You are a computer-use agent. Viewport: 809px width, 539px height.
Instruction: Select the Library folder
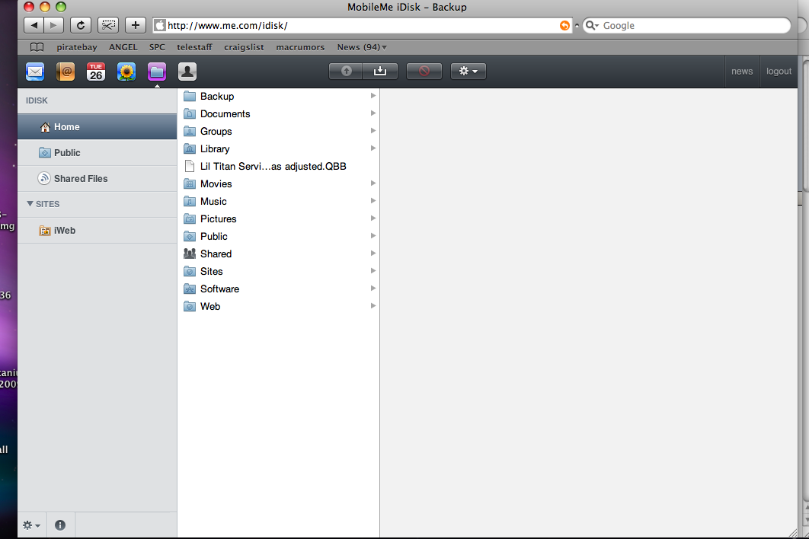click(279, 149)
